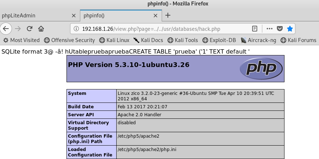This screenshot has height=159, width=319.
Task: Open the Kali Docs bookmark
Action: pos(148,40)
